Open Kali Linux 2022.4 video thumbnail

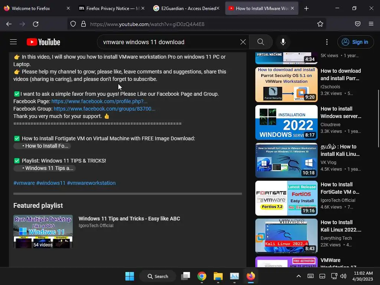pyautogui.click(x=286, y=236)
